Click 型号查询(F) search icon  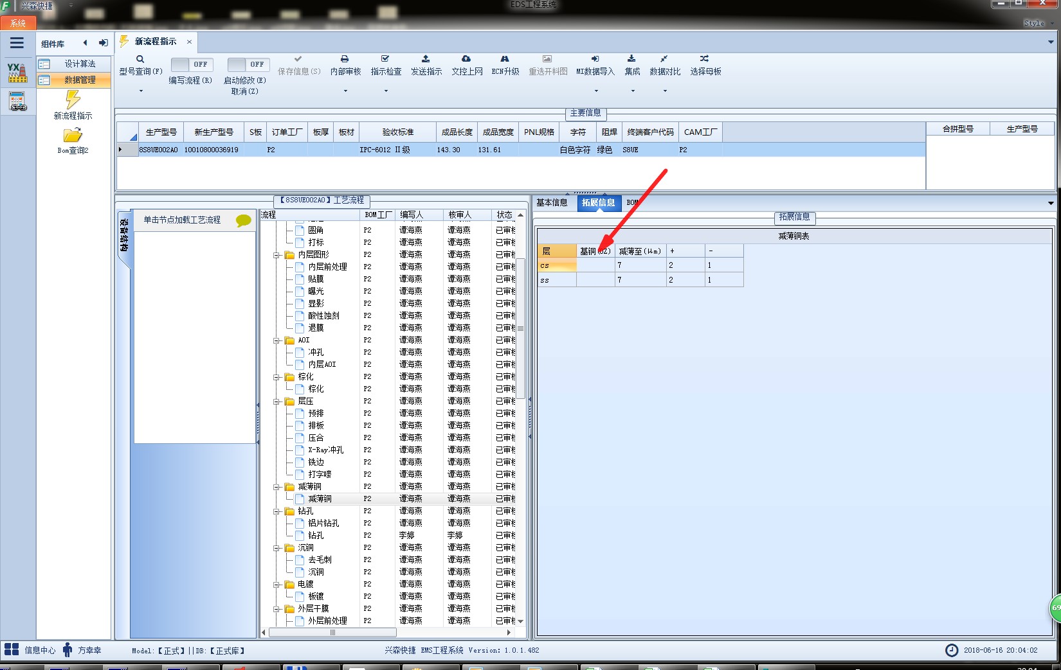pyautogui.click(x=140, y=59)
